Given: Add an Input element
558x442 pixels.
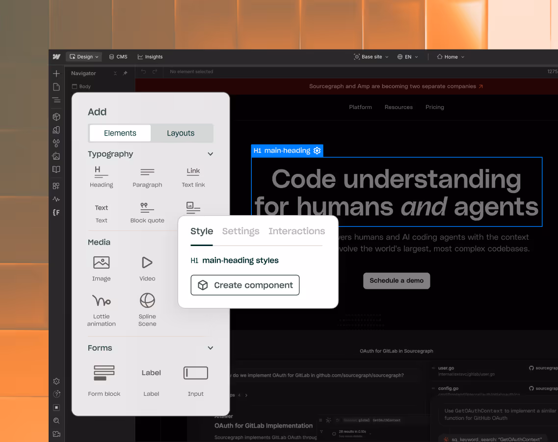Looking at the screenshot, I should coord(196,381).
